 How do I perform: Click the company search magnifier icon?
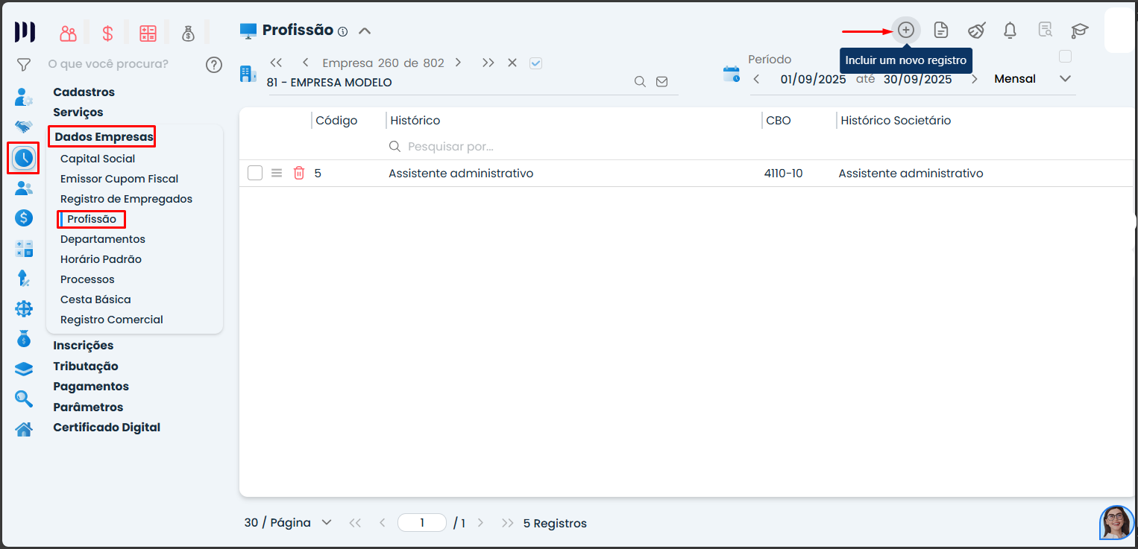tap(640, 82)
